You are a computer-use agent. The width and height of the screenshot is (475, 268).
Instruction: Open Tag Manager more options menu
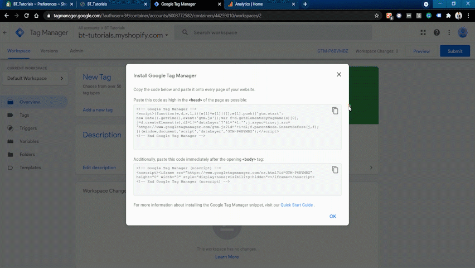pos(449,32)
